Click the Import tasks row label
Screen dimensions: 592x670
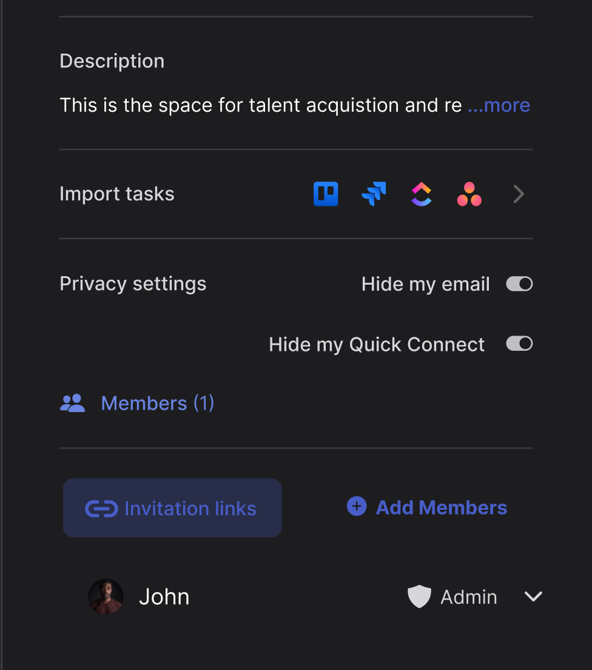point(117,194)
